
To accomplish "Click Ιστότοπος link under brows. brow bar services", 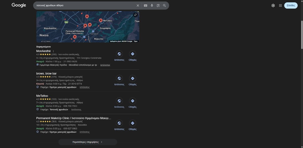I will click(x=85, y=87).
